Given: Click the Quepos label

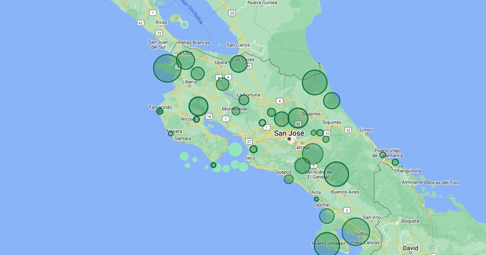Looking at the screenshot, I should (x=283, y=172).
